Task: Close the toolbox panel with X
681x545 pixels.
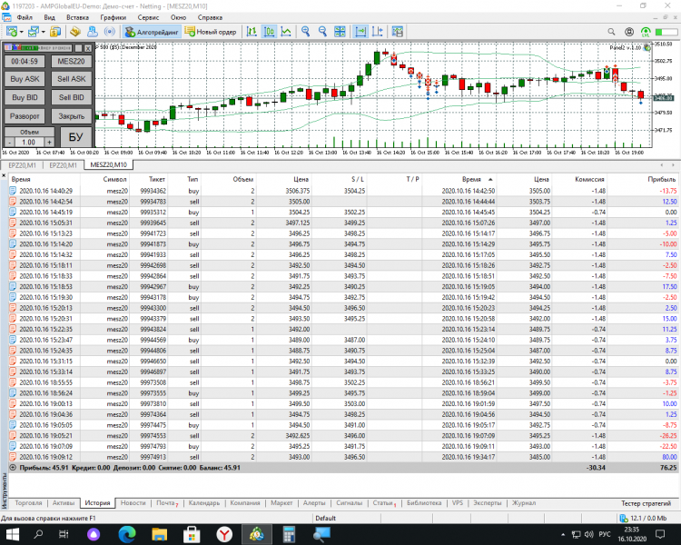Action: (x=4, y=175)
